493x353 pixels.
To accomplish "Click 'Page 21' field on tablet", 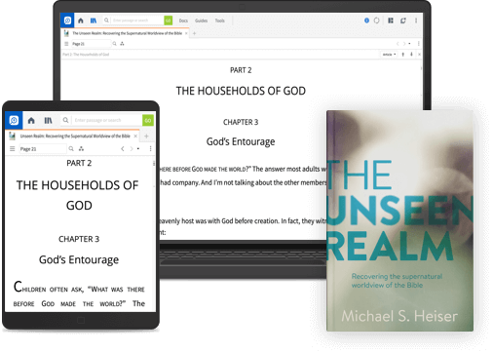I will [x=43, y=149].
